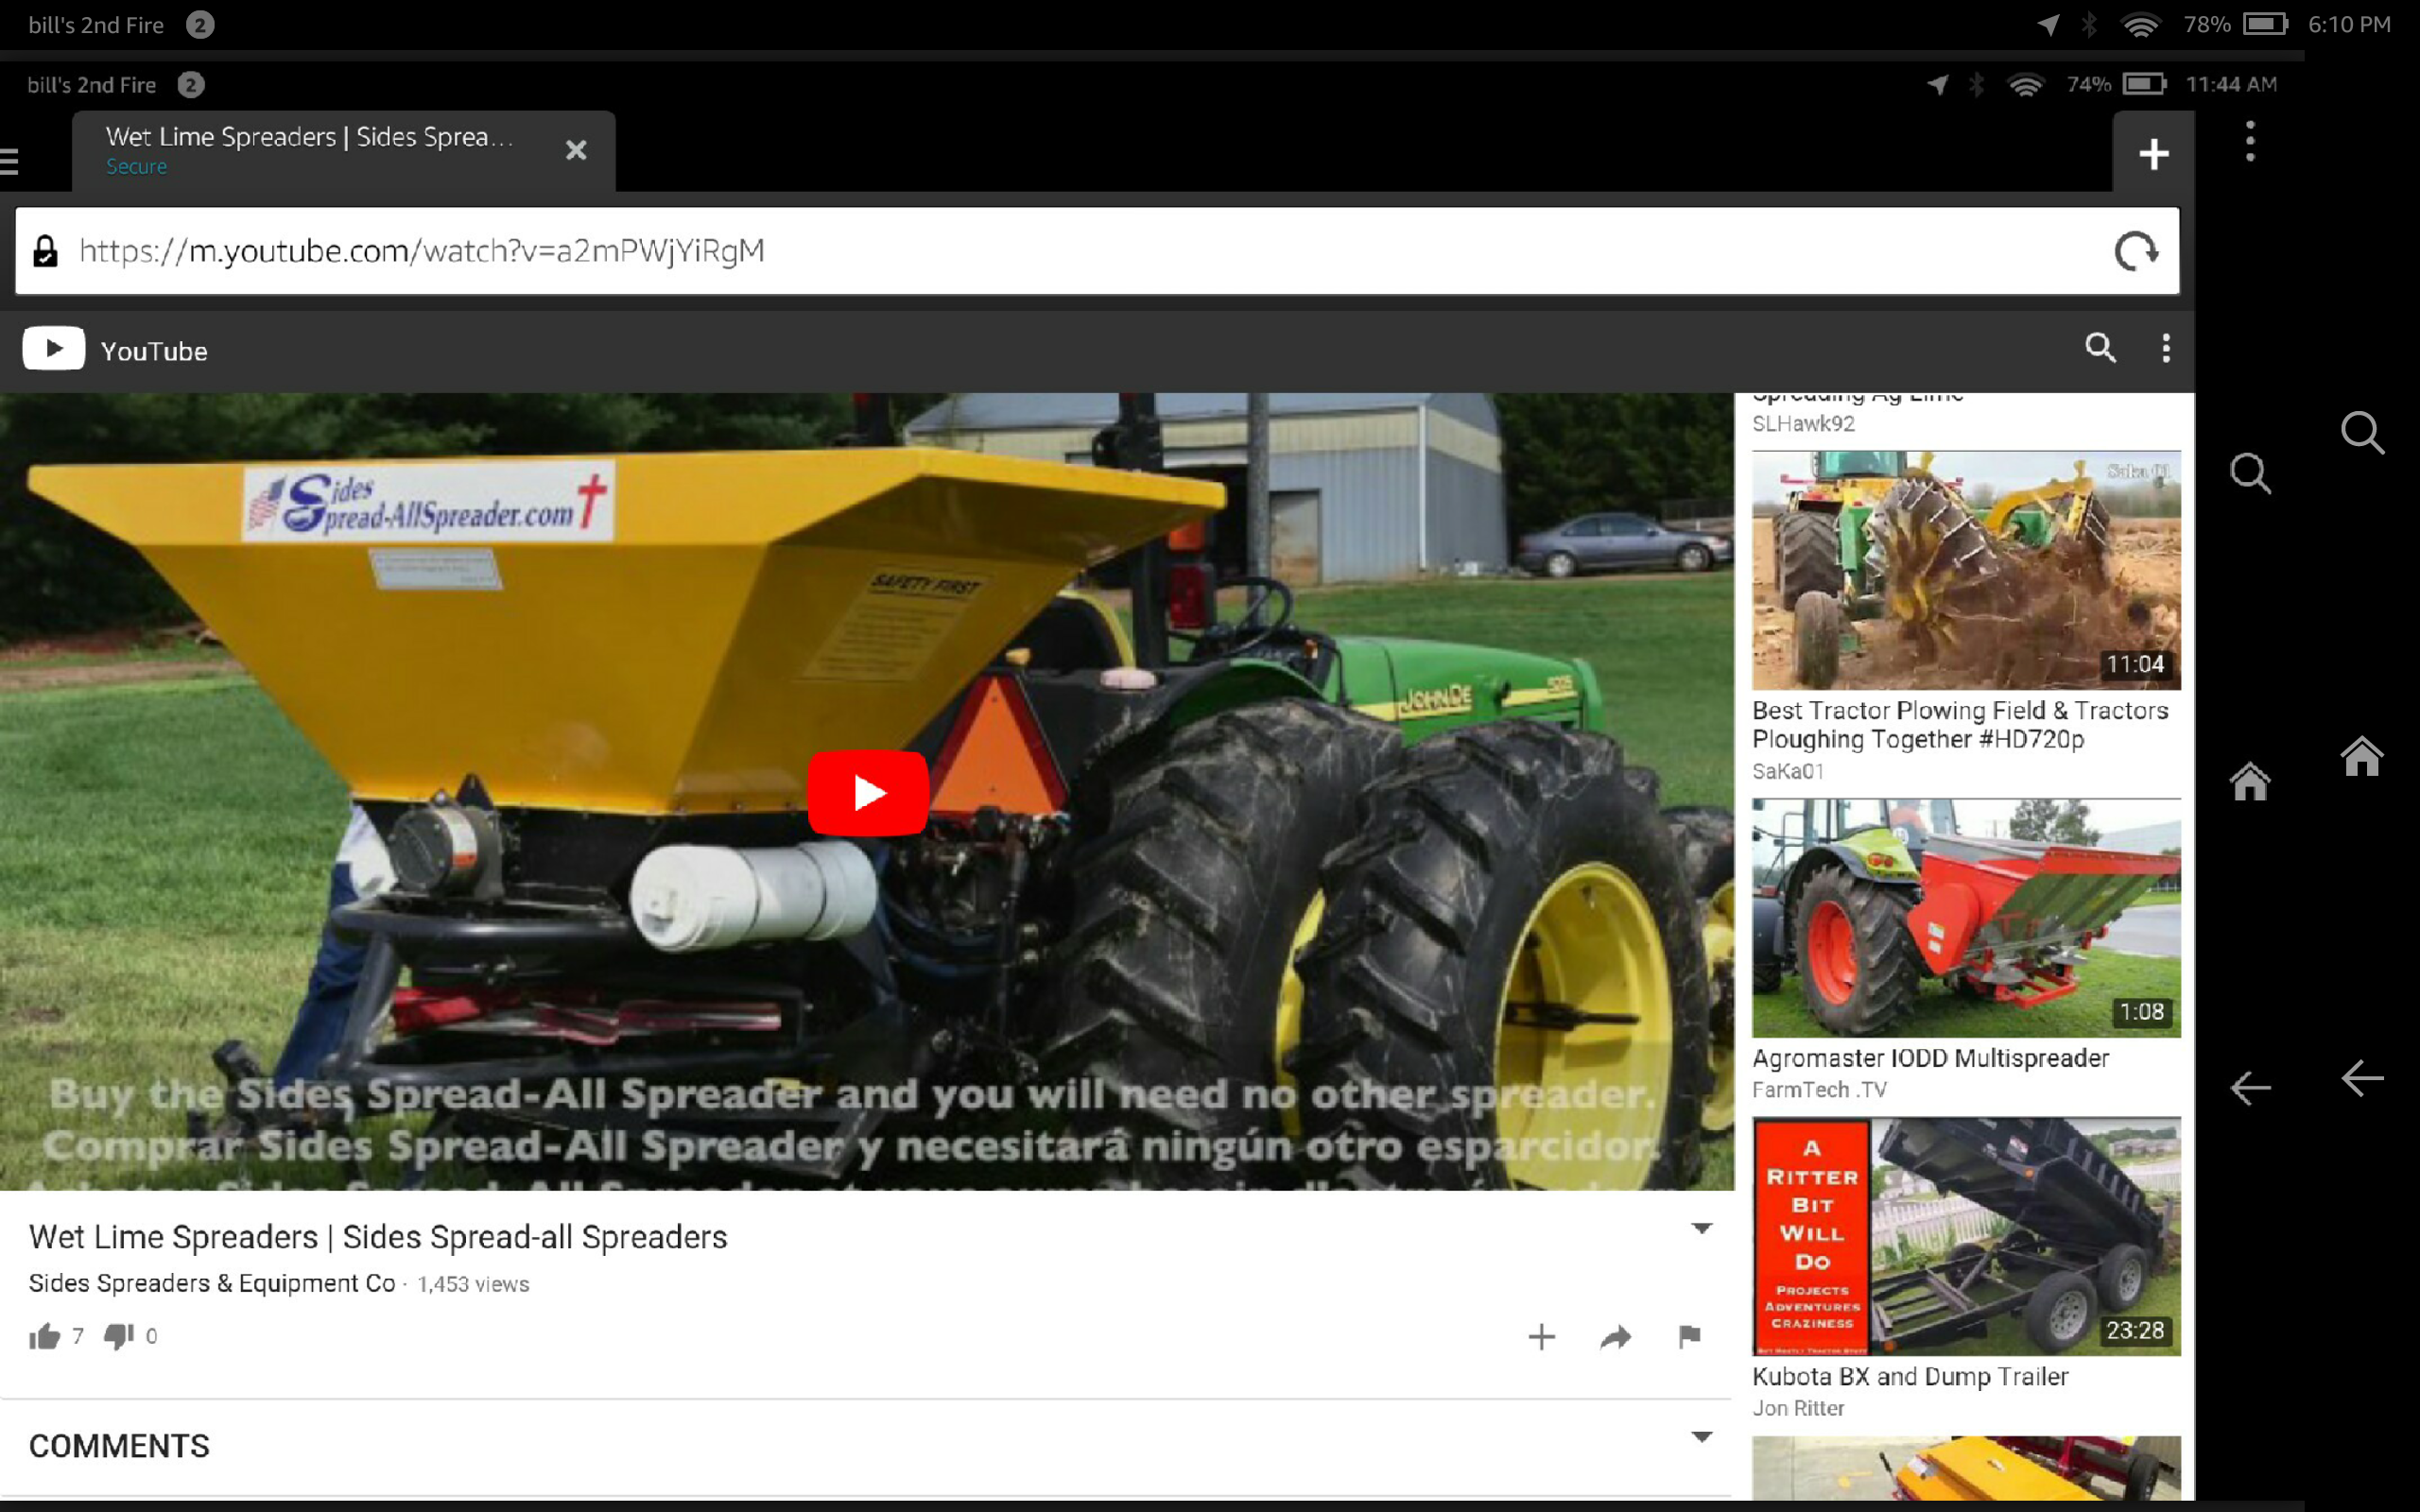2420x1512 pixels.
Task: Like the video with thumbs up
Action: tap(45, 1336)
